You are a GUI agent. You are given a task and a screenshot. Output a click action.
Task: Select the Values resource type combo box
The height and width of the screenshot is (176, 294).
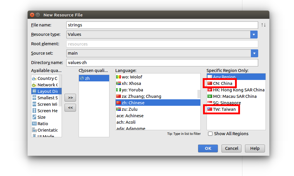(x=162, y=35)
